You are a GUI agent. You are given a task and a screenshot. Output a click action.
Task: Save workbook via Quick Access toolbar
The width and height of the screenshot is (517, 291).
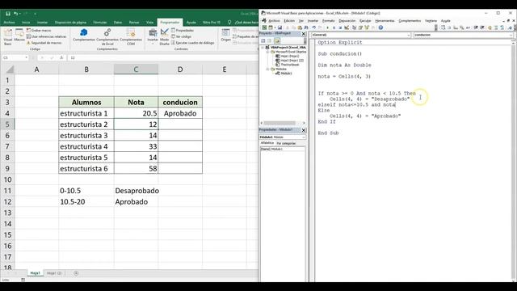[x=8, y=14]
